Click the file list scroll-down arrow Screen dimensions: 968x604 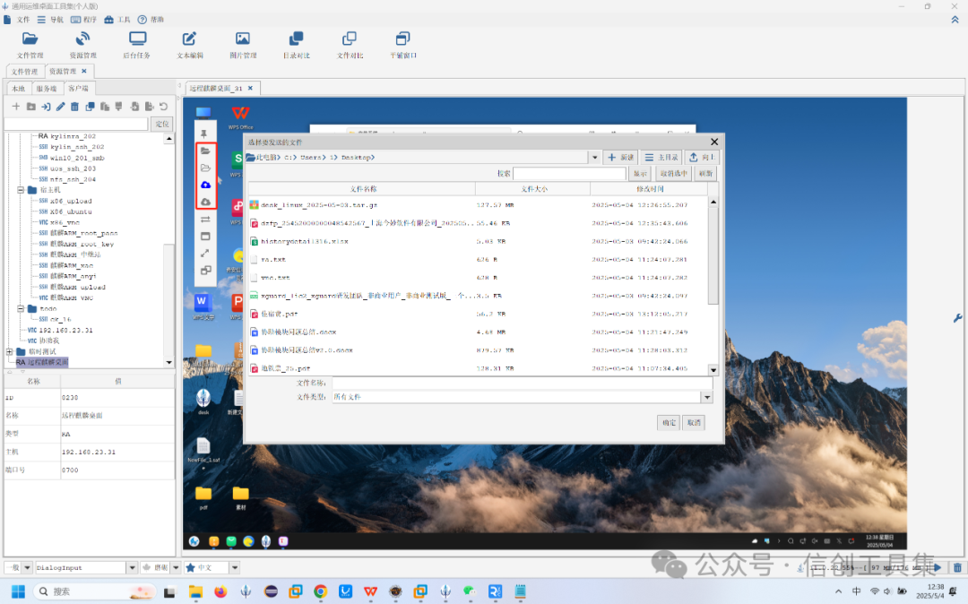713,370
